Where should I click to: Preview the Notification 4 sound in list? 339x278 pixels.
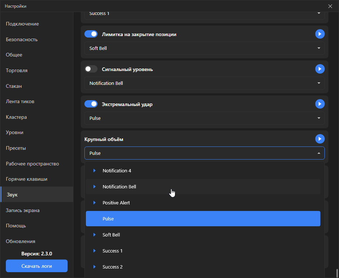tap(95, 171)
